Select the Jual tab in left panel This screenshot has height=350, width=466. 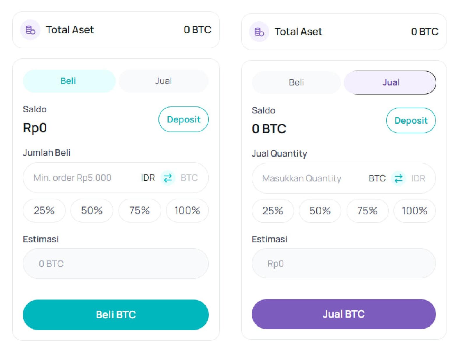pos(163,81)
